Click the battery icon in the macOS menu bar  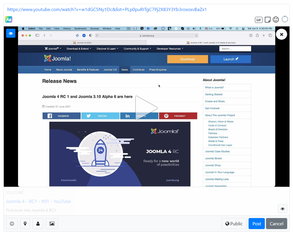click(x=224, y=28)
